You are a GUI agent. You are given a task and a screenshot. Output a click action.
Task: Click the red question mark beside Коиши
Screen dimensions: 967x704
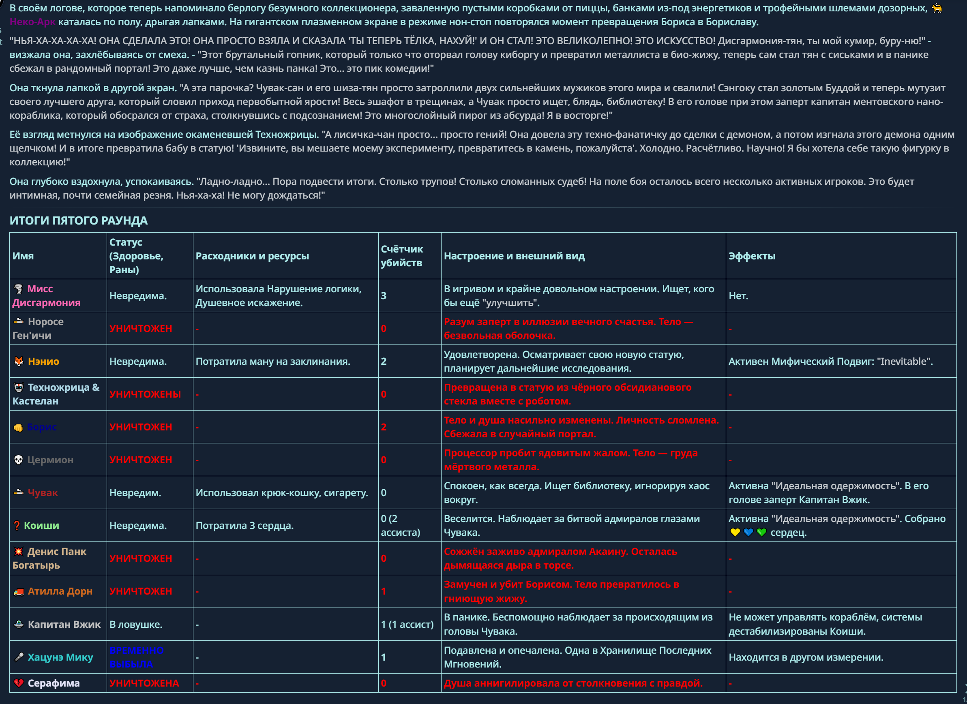[x=17, y=526]
